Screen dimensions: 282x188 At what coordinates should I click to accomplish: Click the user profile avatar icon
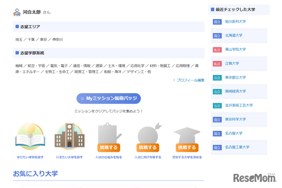tap(17, 12)
